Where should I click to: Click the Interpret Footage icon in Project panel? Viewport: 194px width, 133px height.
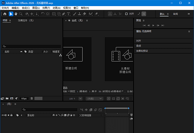click(x=2, y=99)
